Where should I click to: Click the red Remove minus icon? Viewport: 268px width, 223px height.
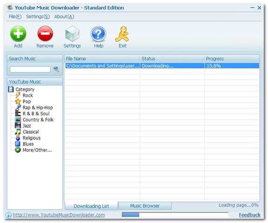click(x=45, y=33)
